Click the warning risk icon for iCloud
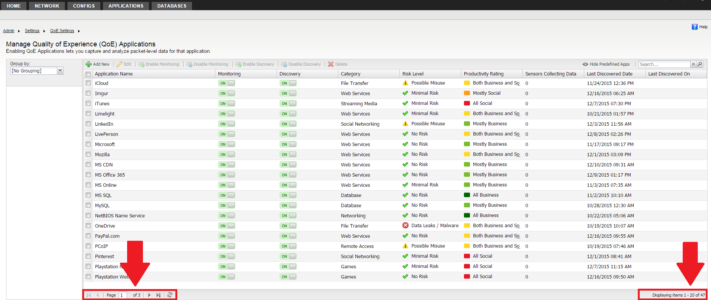Image resolution: width=711 pixels, height=300 pixels. point(405,83)
